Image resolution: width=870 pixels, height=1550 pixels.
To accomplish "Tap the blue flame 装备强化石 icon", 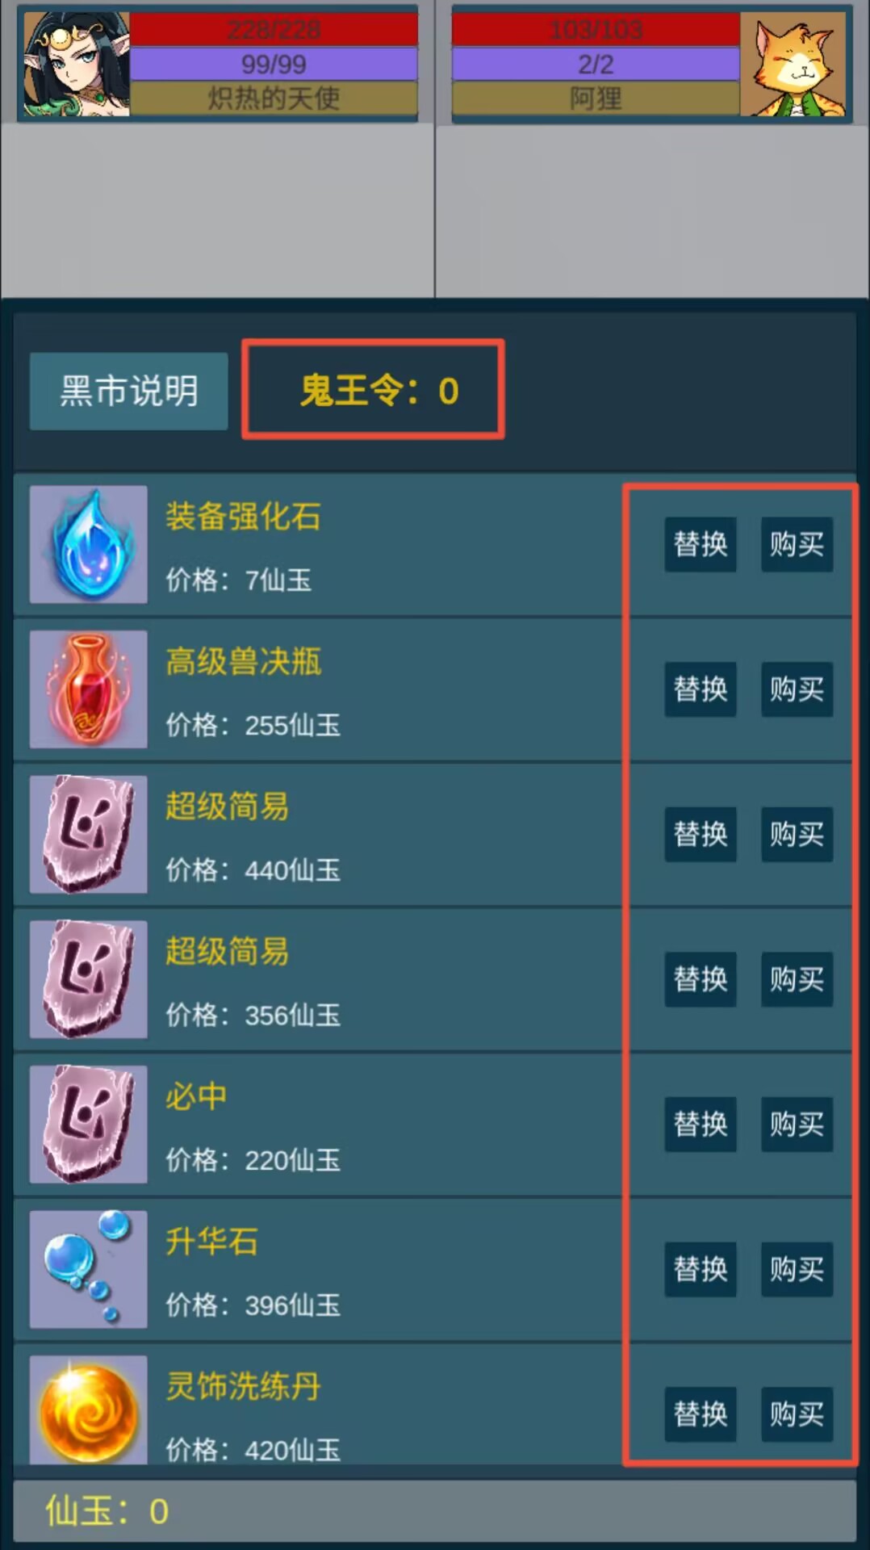I will point(89,544).
